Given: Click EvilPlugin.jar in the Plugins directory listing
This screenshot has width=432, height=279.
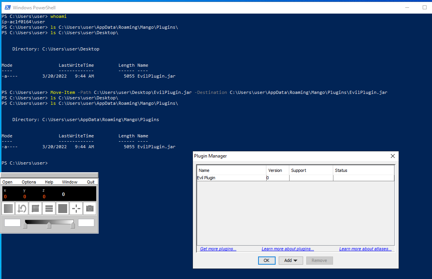Looking at the screenshot, I should click(156, 147).
